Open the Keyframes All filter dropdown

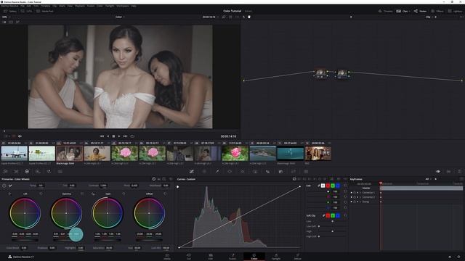click(429, 179)
